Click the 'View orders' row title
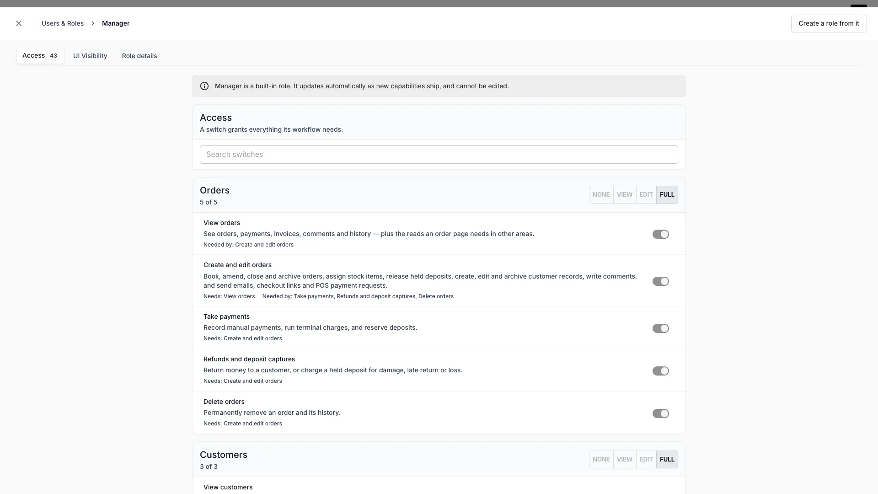 [222, 223]
